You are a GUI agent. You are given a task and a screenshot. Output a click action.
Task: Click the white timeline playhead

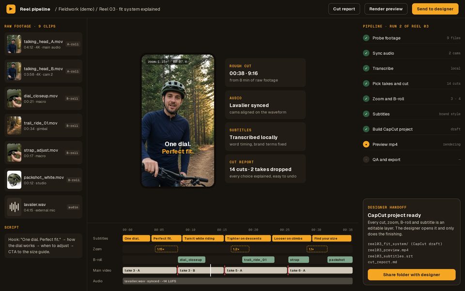(211, 271)
